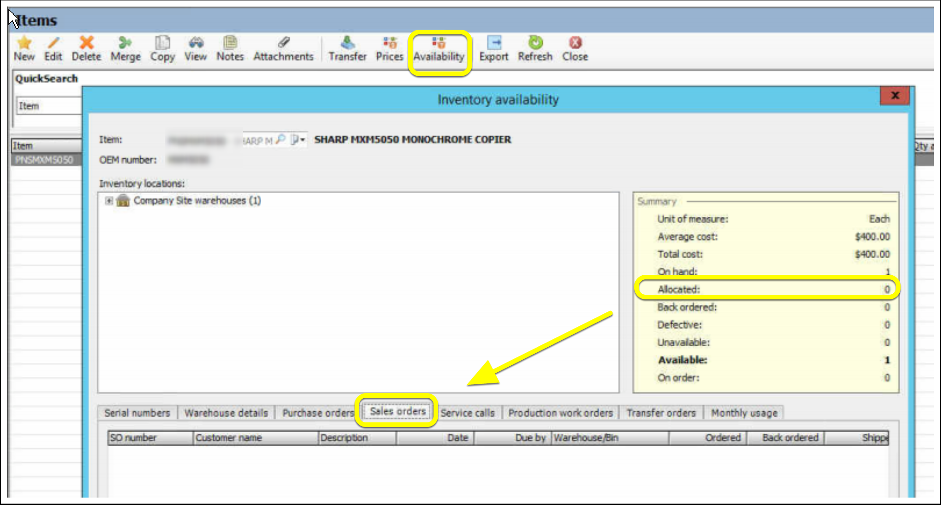
Task: Click the Ordered column header
Action: [x=708, y=438]
